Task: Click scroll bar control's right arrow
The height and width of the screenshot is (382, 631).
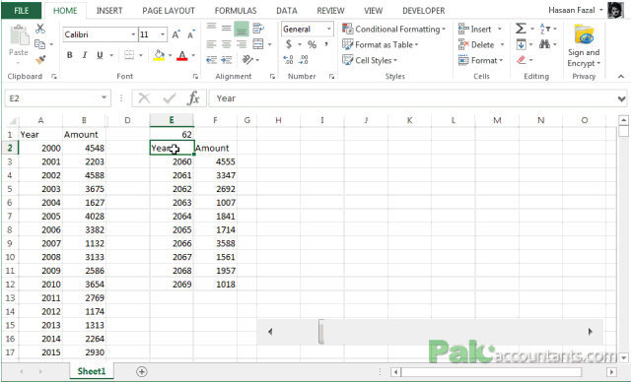Action: click(x=591, y=332)
